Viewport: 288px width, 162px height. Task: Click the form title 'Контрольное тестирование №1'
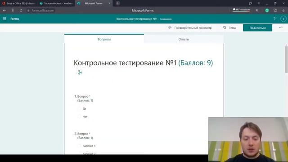125,63
